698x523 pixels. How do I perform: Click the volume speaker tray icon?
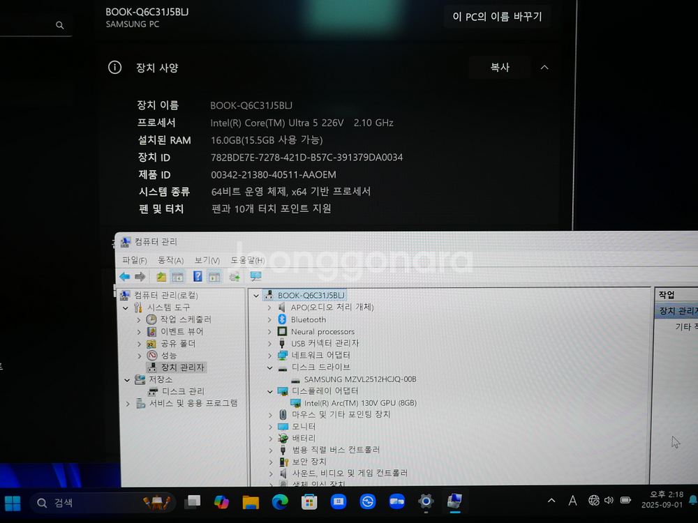[x=609, y=500]
